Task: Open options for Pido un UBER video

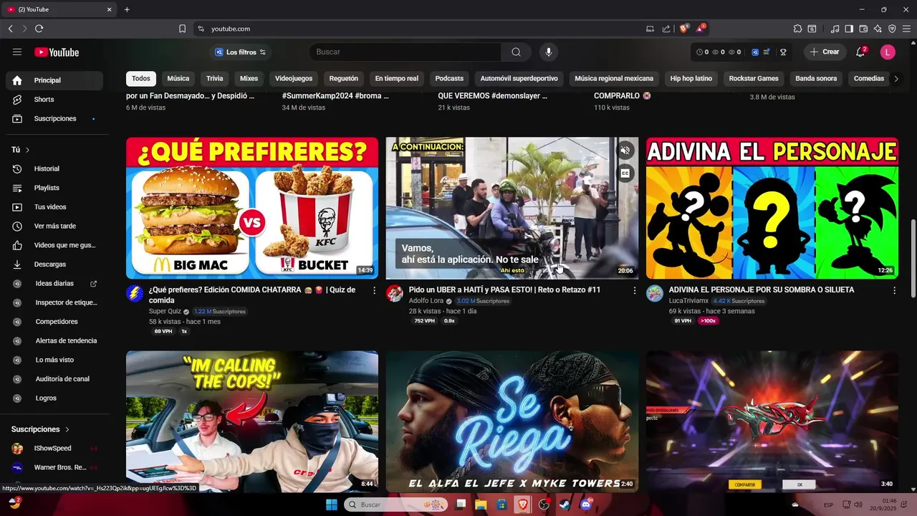Action: coord(634,290)
